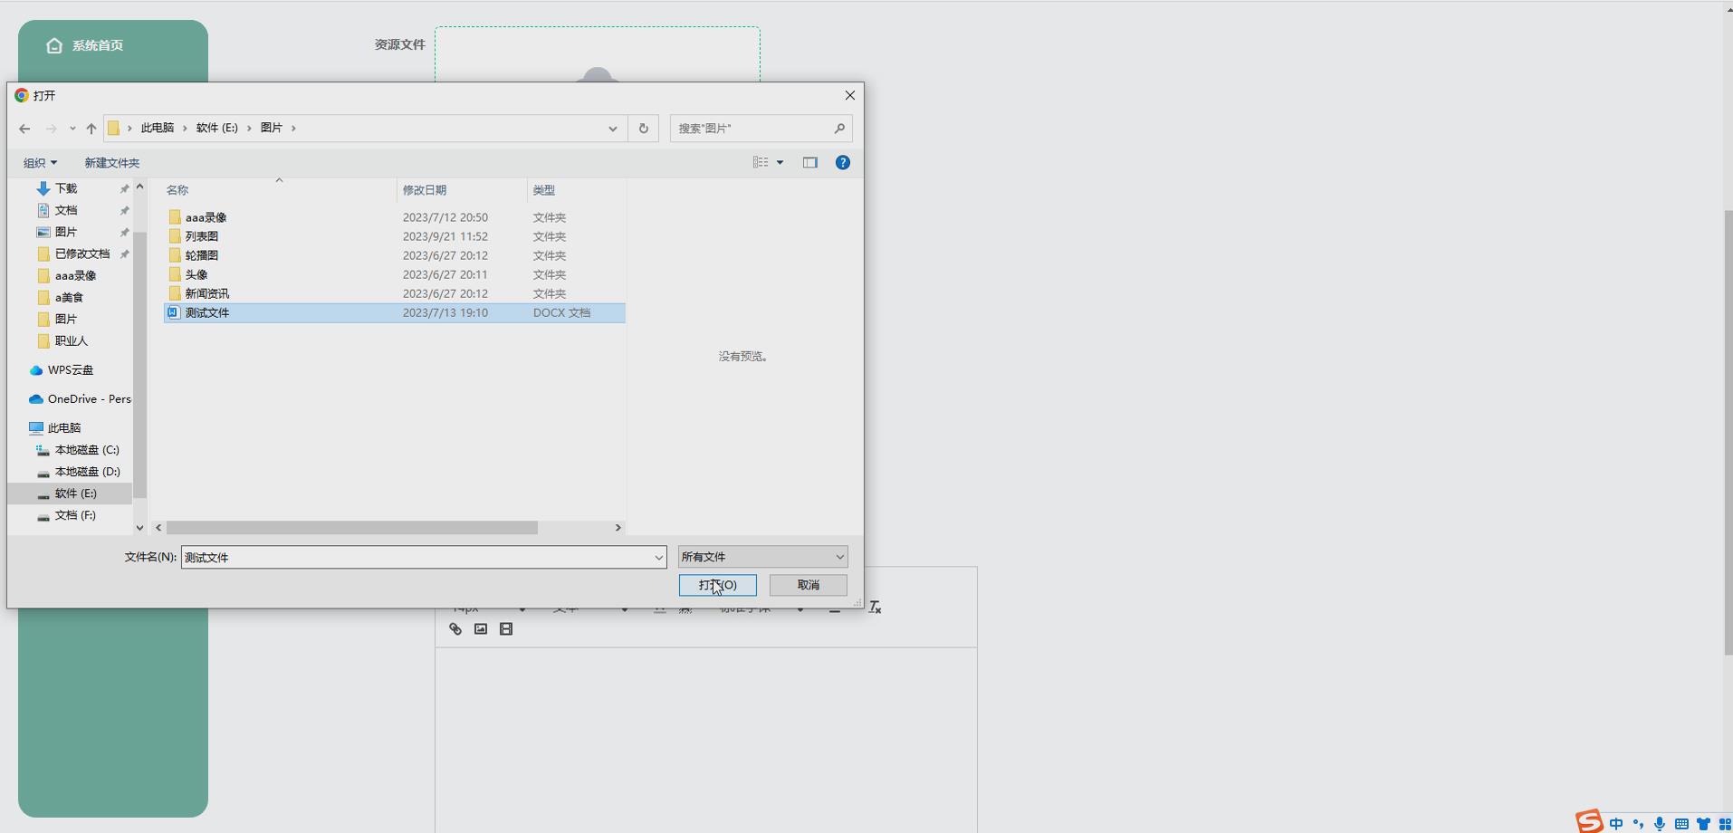Open Sogou toolbox grid icon
The width and height of the screenshot is (1733, 833).
pyautogui.click(x=1724, y=824)
